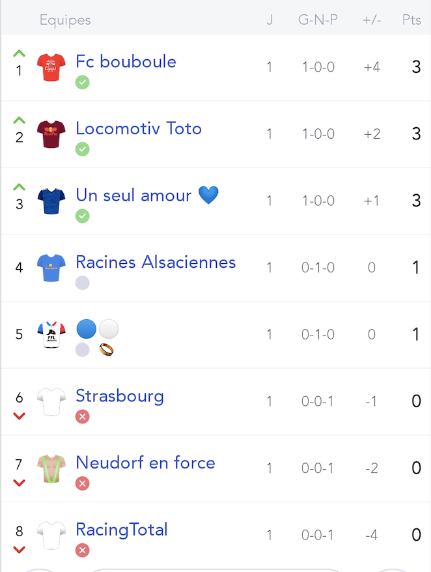Tap red down chevron below rank 8
This screenshot has height=572, width=431.
pos(20,549)
